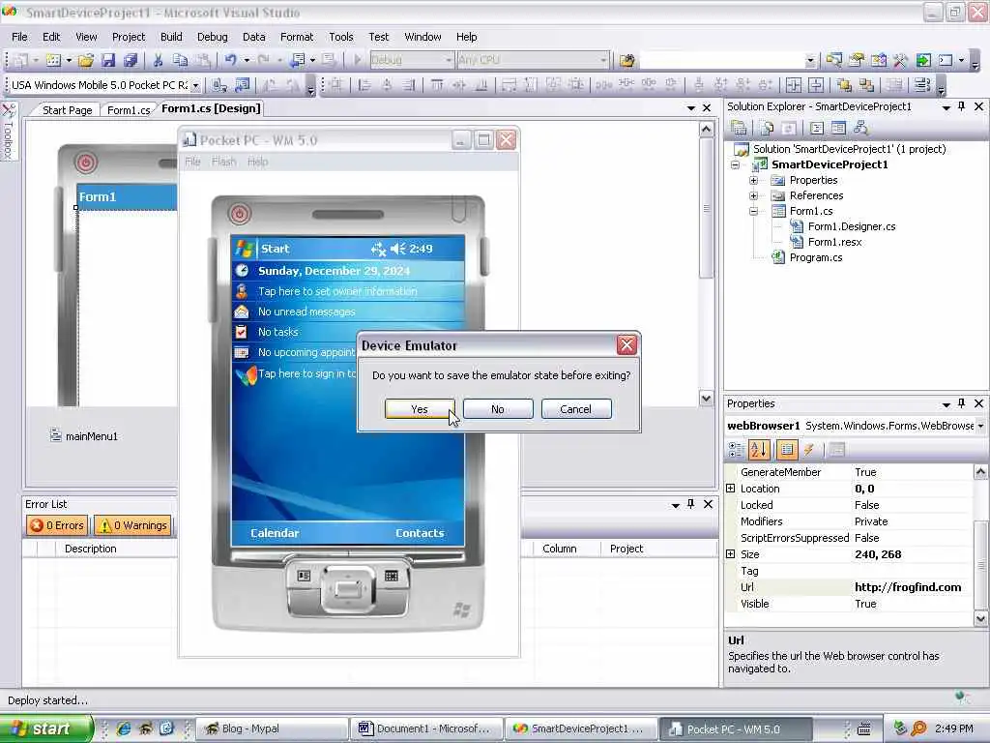Click No in Device Emulator dialog

[x=498, y=409]
